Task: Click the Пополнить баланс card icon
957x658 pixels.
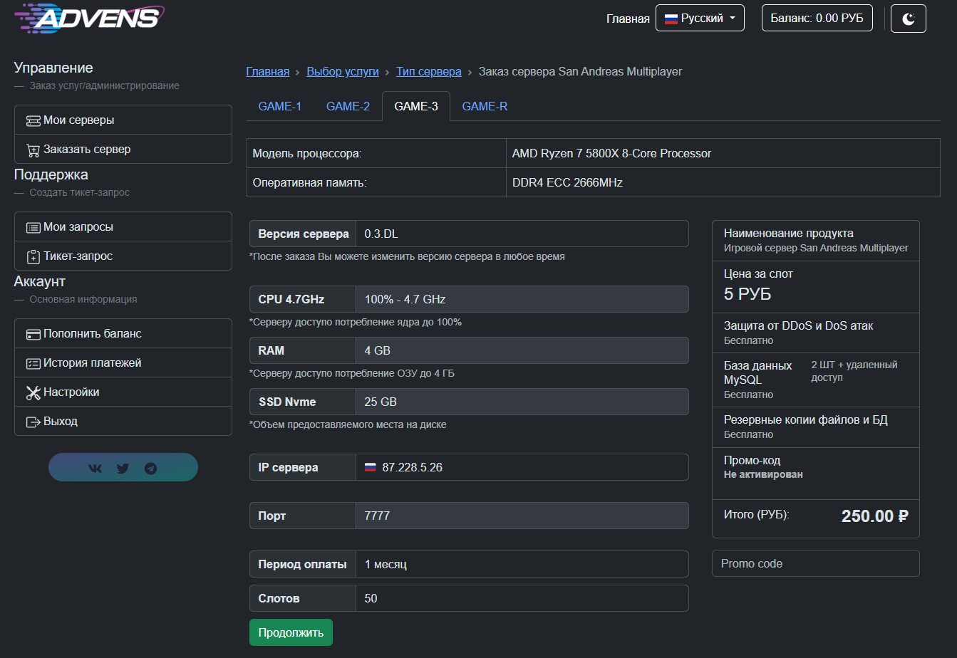Action: (33, 334)
